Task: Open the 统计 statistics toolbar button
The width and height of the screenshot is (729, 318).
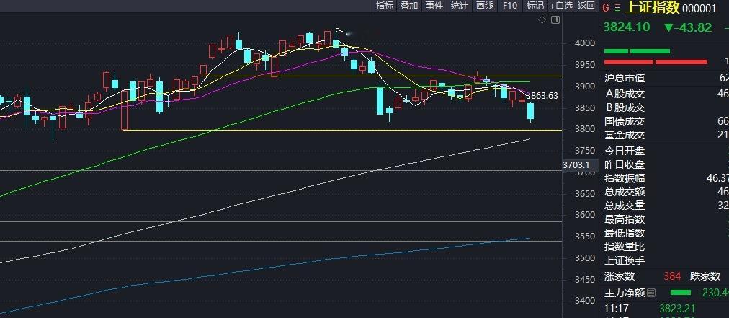Action: (x=460, y=6)
